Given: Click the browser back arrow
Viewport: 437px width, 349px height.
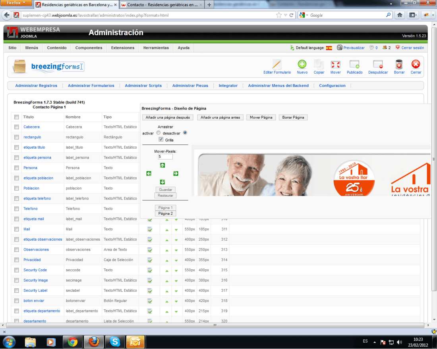Looking at the screenshot, I should pyautogui.click(x=7, y=15).
